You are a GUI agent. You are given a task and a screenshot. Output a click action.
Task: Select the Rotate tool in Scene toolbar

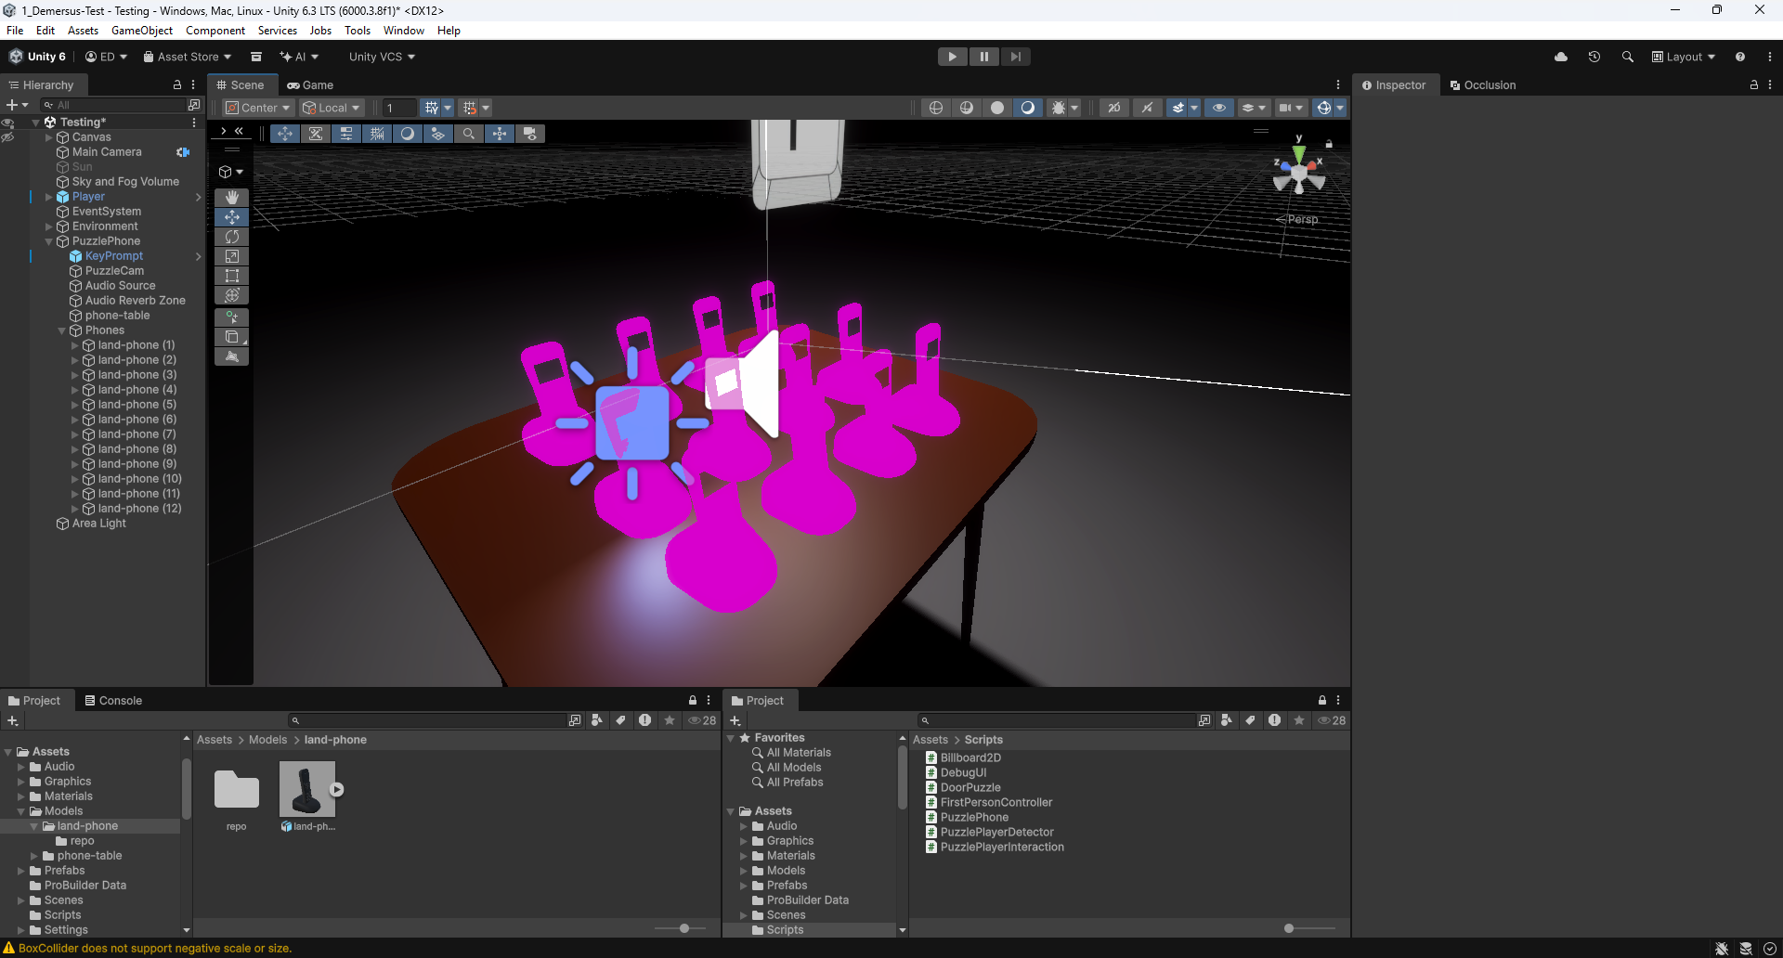click(231, 237)
